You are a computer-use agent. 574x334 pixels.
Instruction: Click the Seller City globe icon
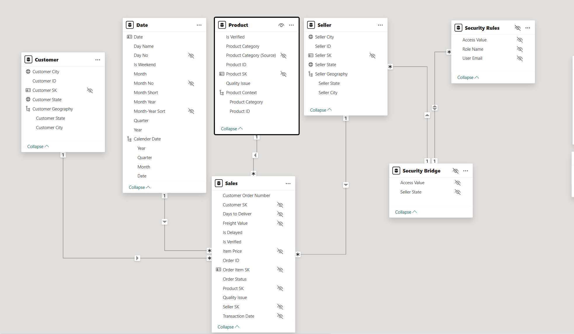311,37
